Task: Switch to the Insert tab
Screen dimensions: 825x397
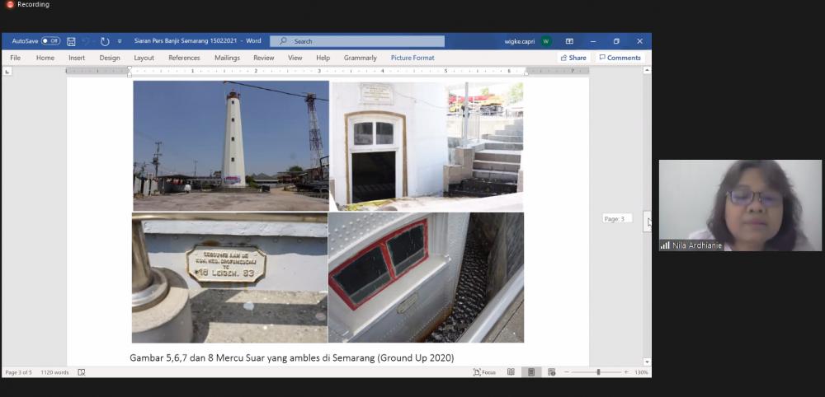Action: pos(77,58)
